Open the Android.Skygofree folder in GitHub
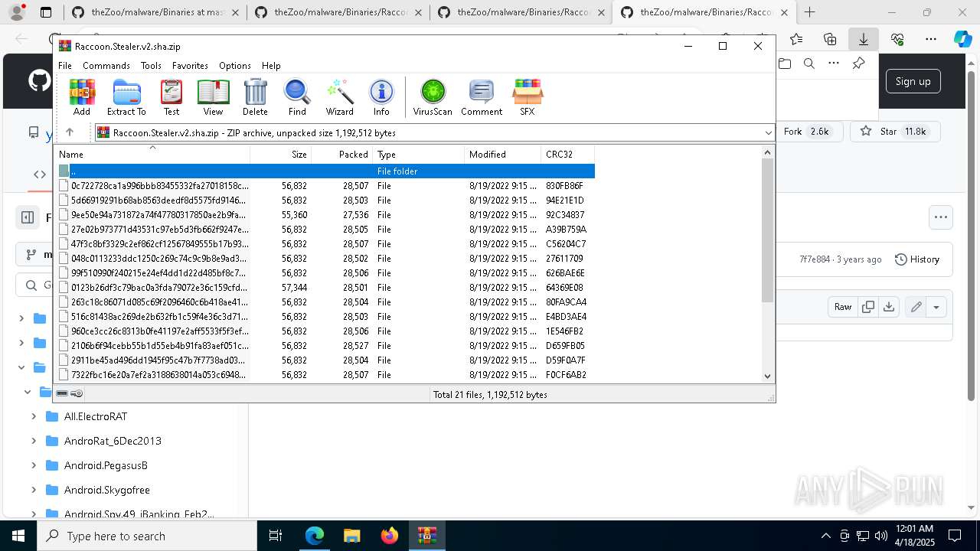This screenshot has width=980, height=551. point(107,490)
